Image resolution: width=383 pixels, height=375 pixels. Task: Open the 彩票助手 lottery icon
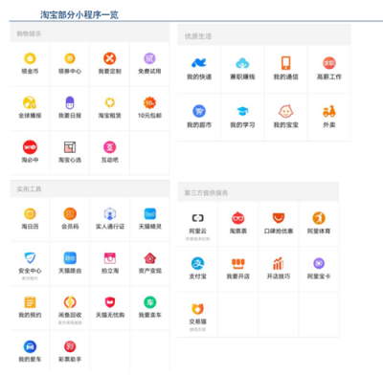coord(70,346)
